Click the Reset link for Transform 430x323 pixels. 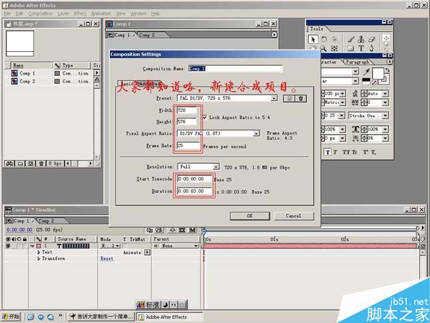click(x=107, y=258)
